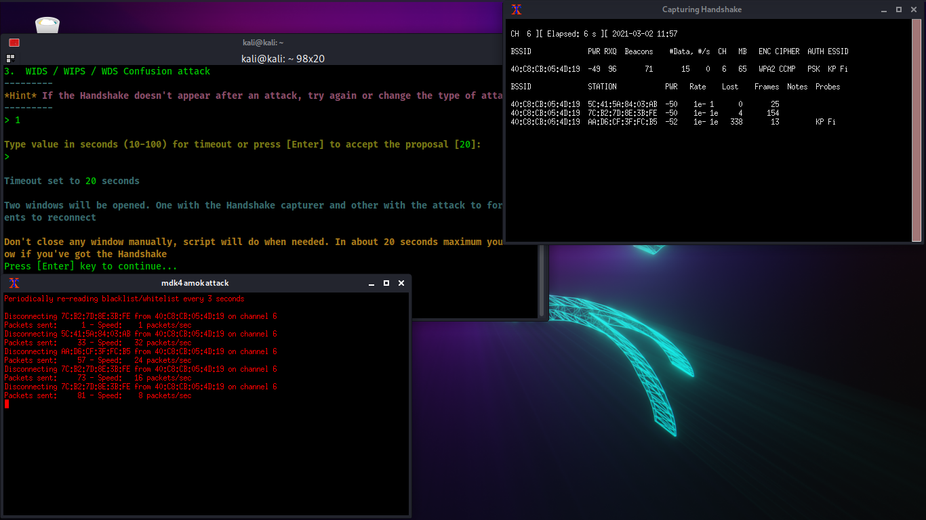Screen dimensions: 926x520
Task: Click the split-grid icon beside the kali@kali 98x20 tab
Action: click(11, 58)
